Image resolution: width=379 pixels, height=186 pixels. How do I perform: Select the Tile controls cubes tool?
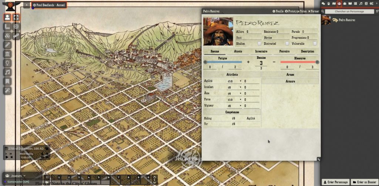point(7,36)
